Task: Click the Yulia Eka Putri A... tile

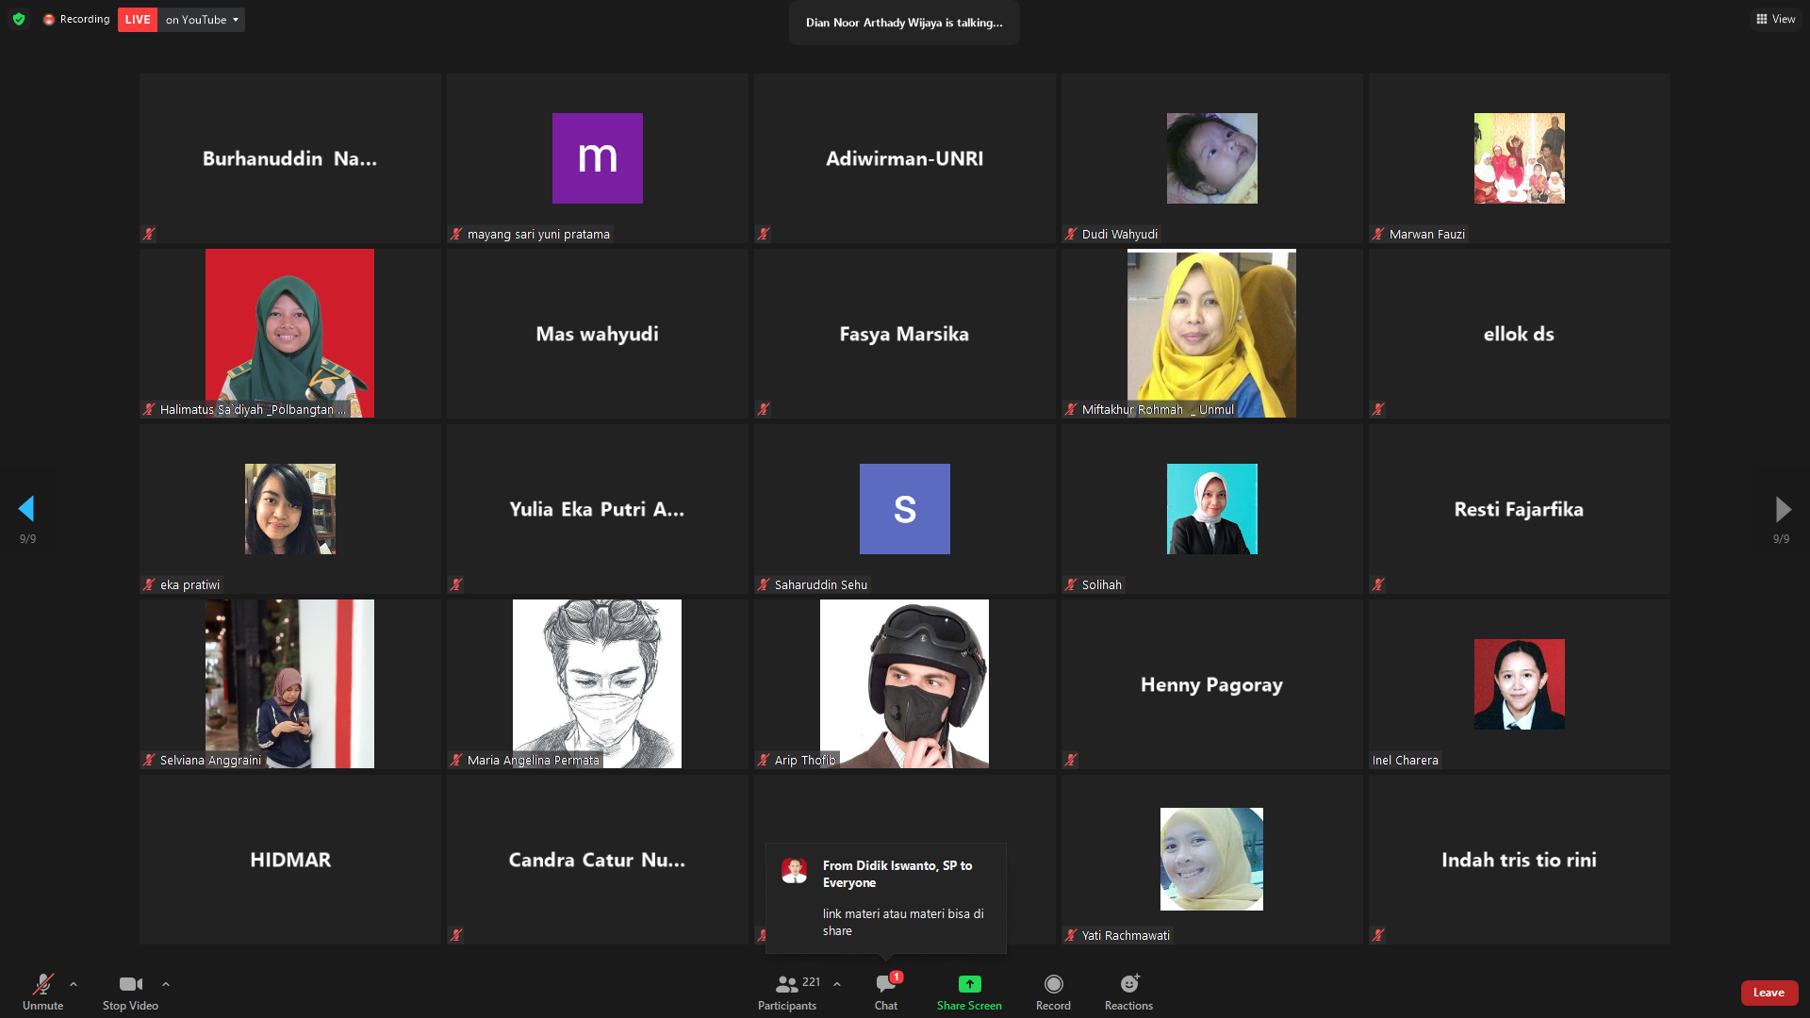Action: (598, 509)
